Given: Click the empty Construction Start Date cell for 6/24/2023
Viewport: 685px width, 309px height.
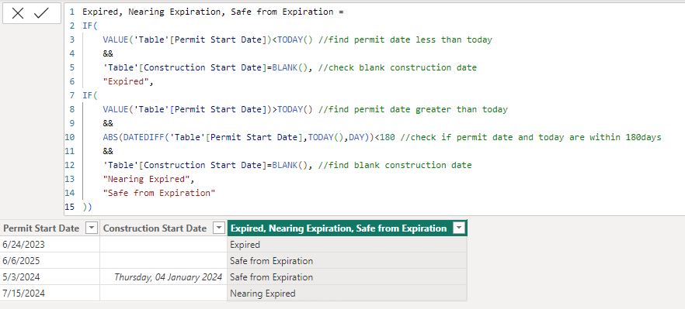Looking at the screenshot, I should click(x=163, y=245).
